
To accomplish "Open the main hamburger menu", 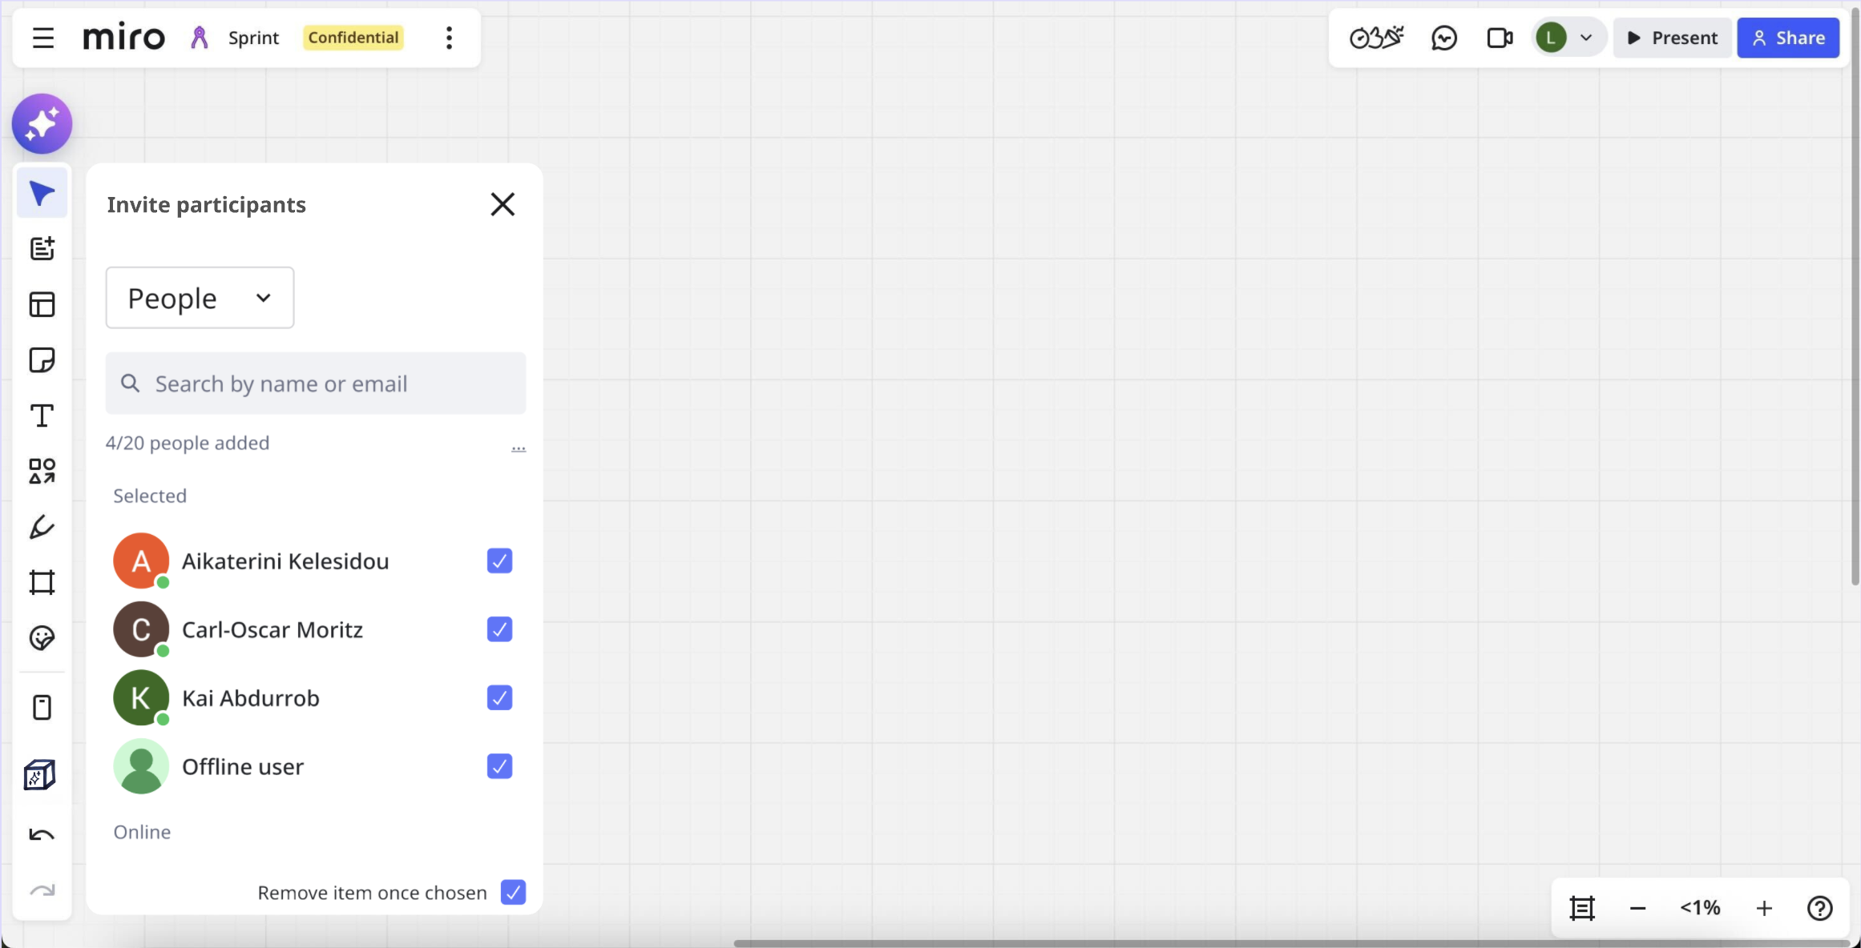I will 43,38.
